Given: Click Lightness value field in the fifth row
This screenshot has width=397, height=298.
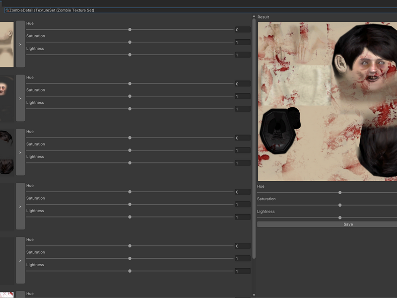Looking at the screenshot, I should click(243, 271).
